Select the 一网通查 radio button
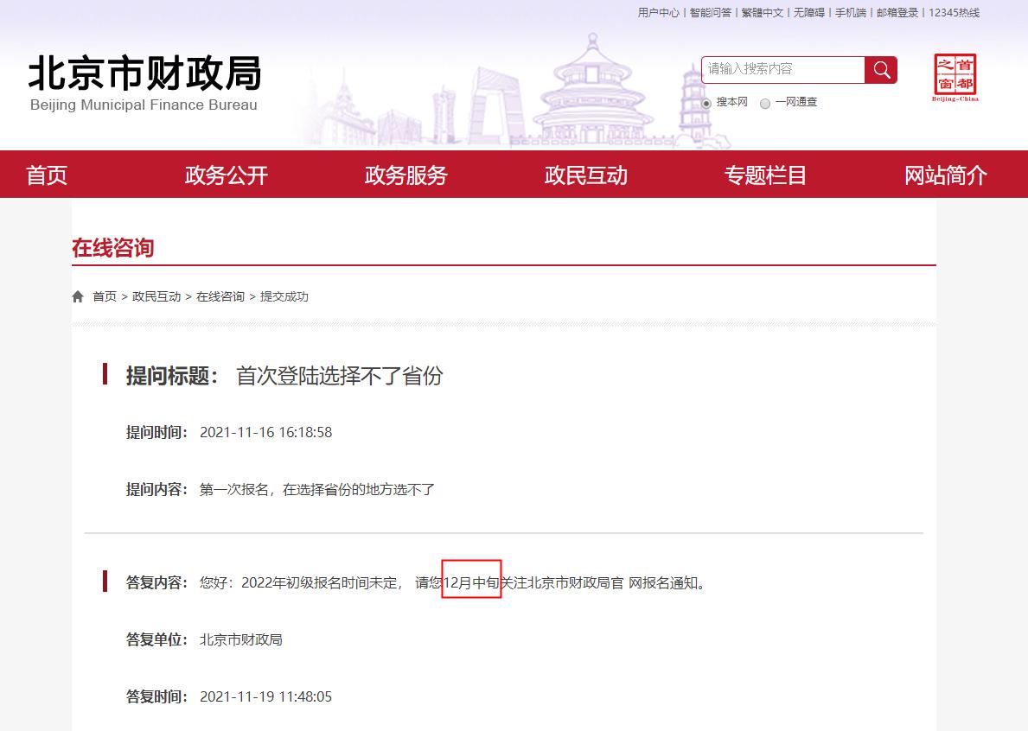1028x731 pixels. [764, 102]
